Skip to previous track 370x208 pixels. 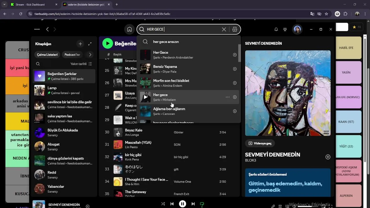[x=172, y=204]
